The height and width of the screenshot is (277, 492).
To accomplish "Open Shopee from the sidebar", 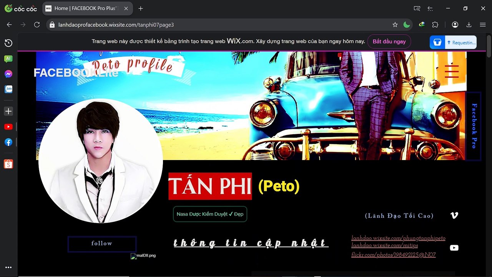I will (8, 164).
